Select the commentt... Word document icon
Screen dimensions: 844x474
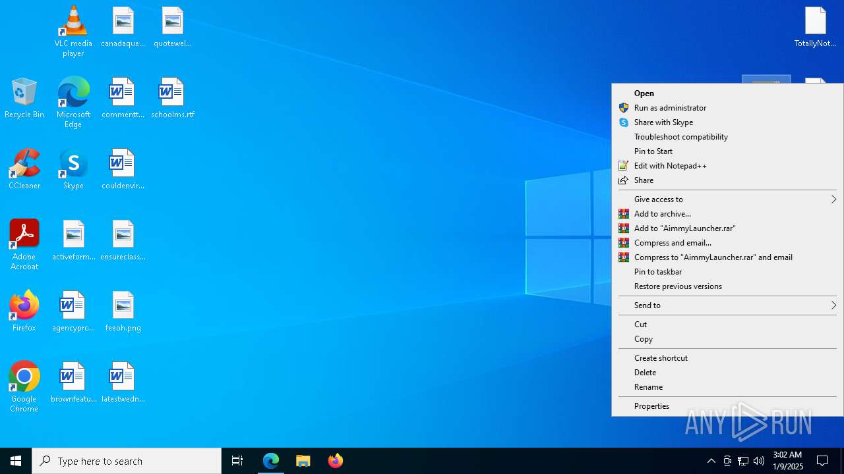tap(123, 98)
